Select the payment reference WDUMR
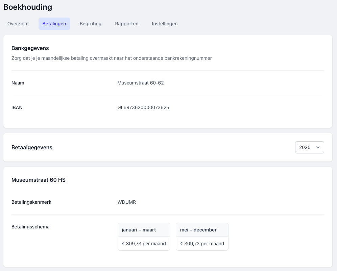Screen dimensions: 337x271 click(127, 202)
